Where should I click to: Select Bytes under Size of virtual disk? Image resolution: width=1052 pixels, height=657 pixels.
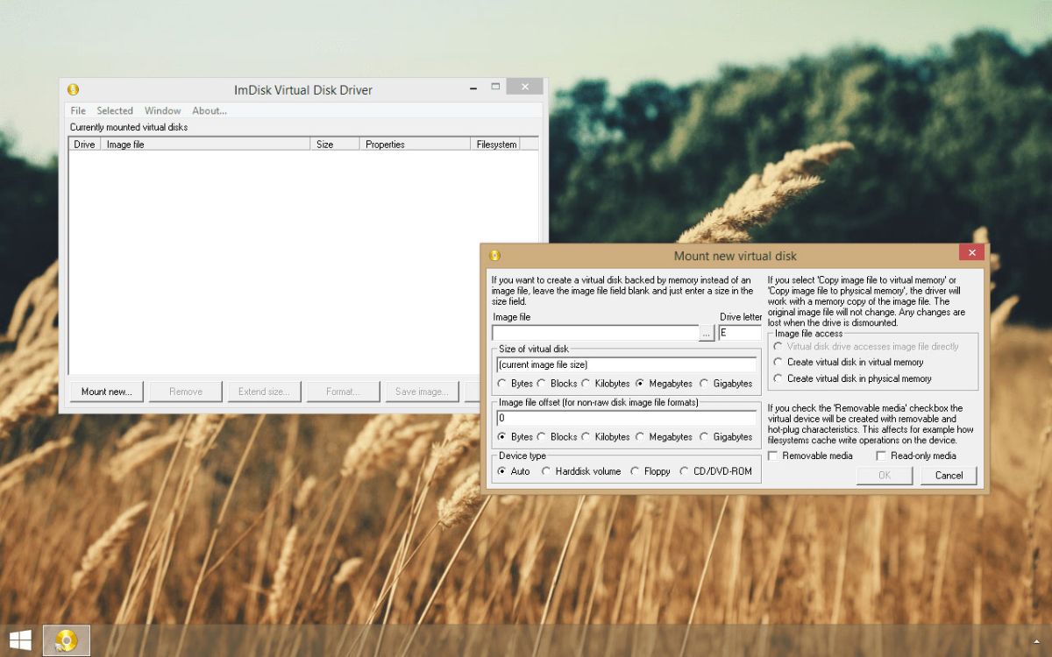[515, 384]
